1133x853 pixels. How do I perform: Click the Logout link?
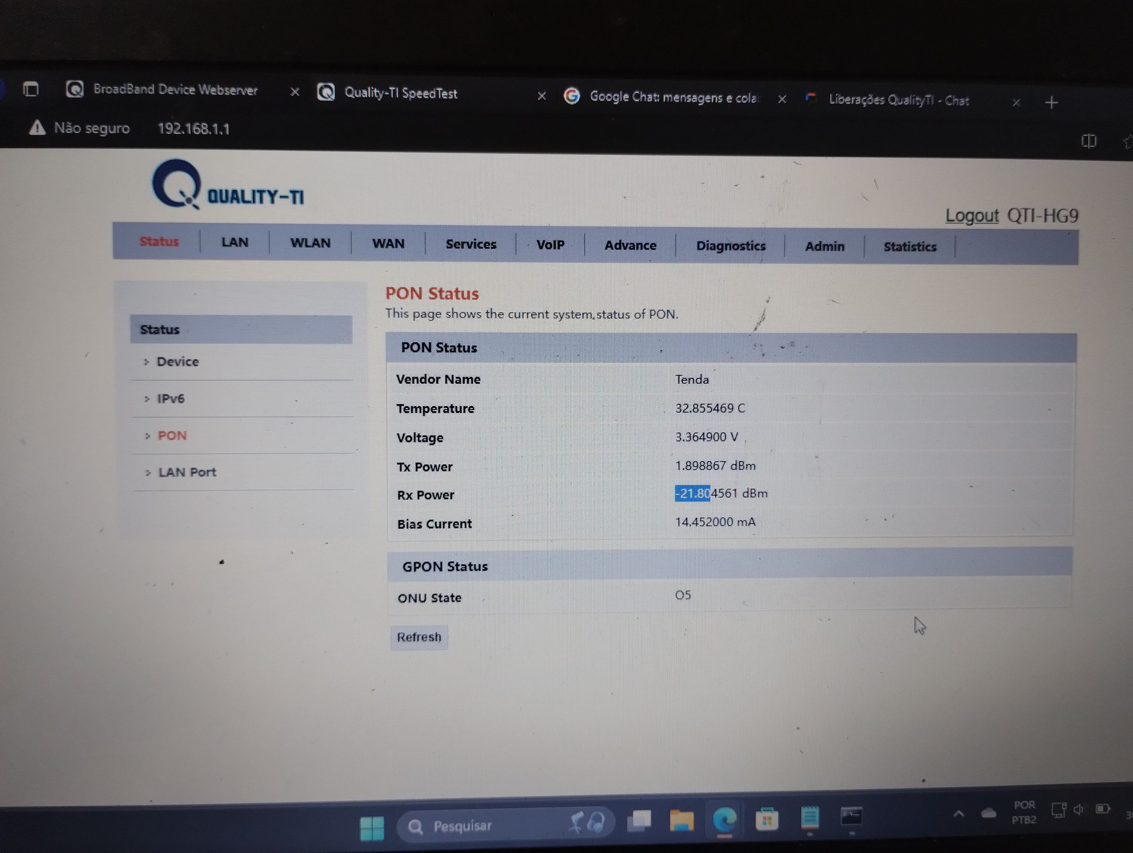click(x=972, y=215)
